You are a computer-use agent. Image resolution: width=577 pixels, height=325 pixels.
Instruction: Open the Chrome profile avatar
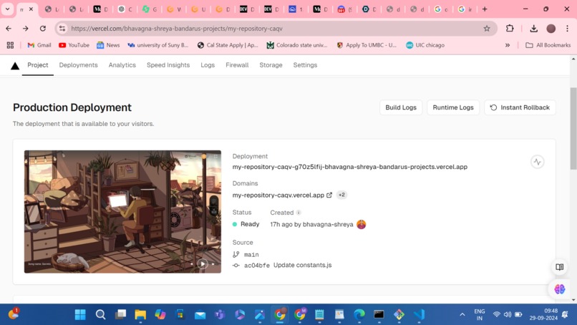tap(551, 29)
